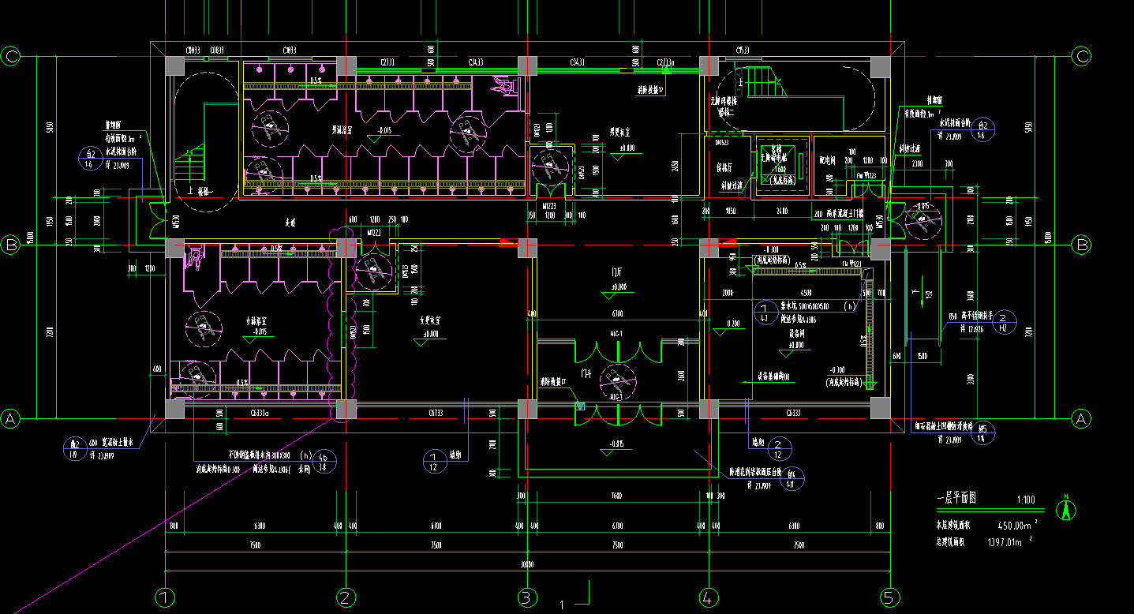Click the north arrow compass symbol
The width and height of the screenshot is (1134, 614).
click(1066, 510)
